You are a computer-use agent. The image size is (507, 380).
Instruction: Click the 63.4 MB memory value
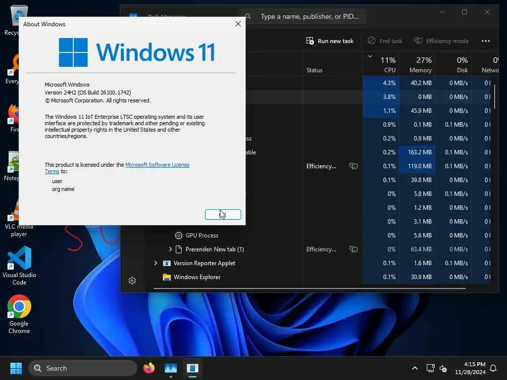pos(421,249)
